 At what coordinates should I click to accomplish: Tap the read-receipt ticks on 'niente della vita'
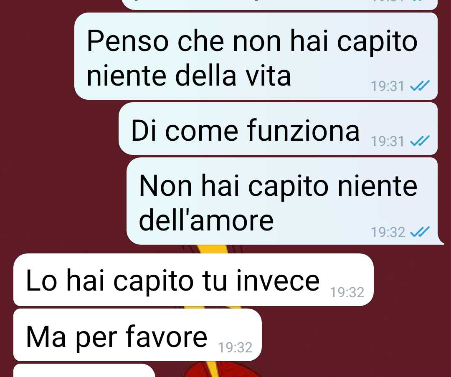pyautogui.click(x=420, y=86)
